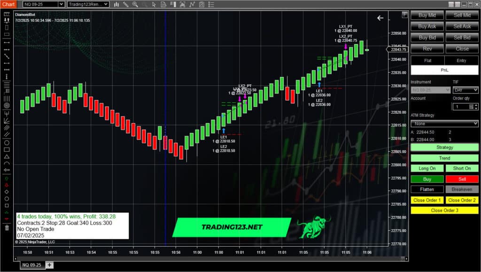
Task: Open the Indicators icon in toolbar
Action: click(183, 4)
